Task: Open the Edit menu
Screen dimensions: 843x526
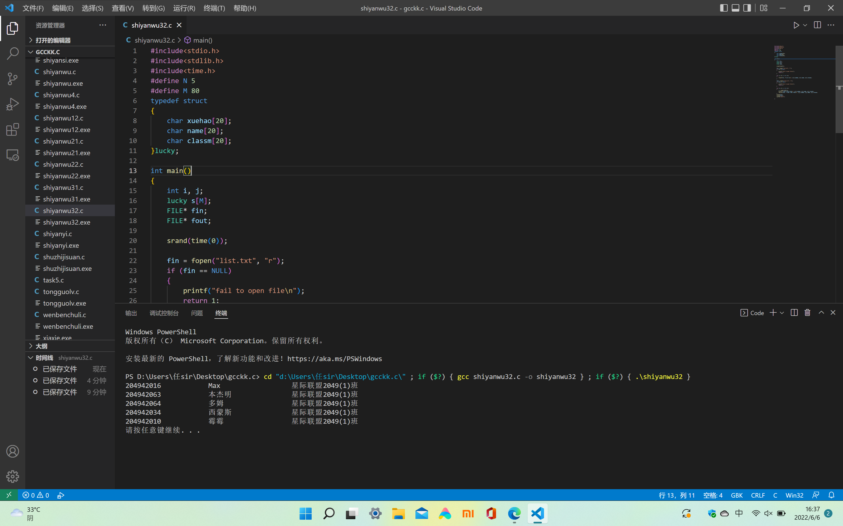Action: [63, 8]
